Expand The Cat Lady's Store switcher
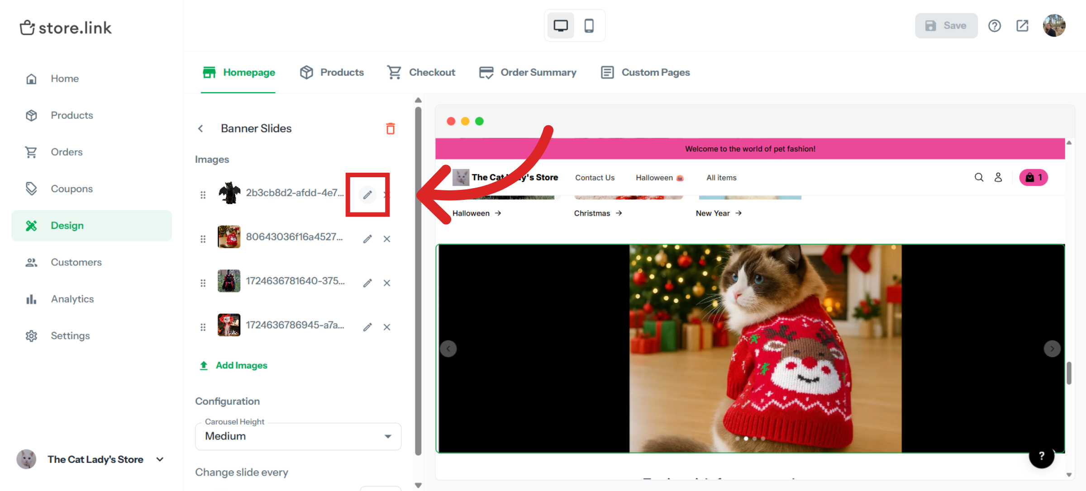The width and height of the screenshot is (1086, 491). [x=90, y=459]
